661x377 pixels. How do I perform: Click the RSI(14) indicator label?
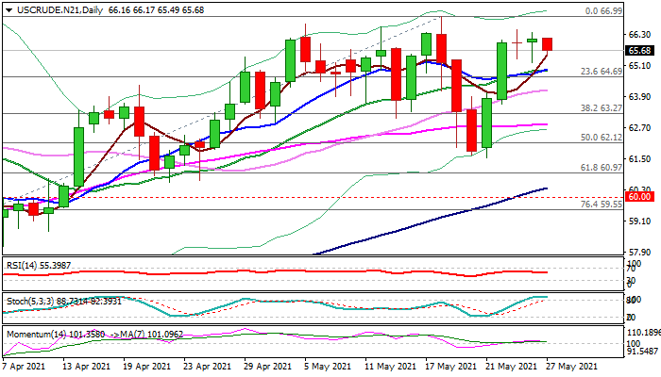tap(35, 264)
